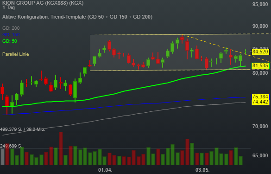The width and height of the screenshot is (271, 174).
Task: Click the '249.689 S.' volume label
Action: (11, 146)
